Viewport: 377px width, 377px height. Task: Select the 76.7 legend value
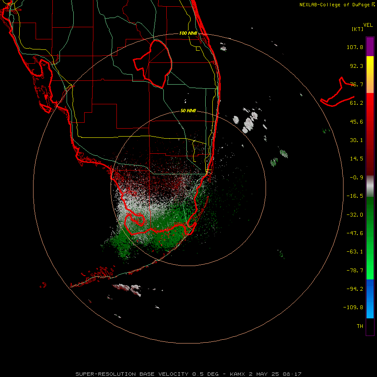click(356, 84)
